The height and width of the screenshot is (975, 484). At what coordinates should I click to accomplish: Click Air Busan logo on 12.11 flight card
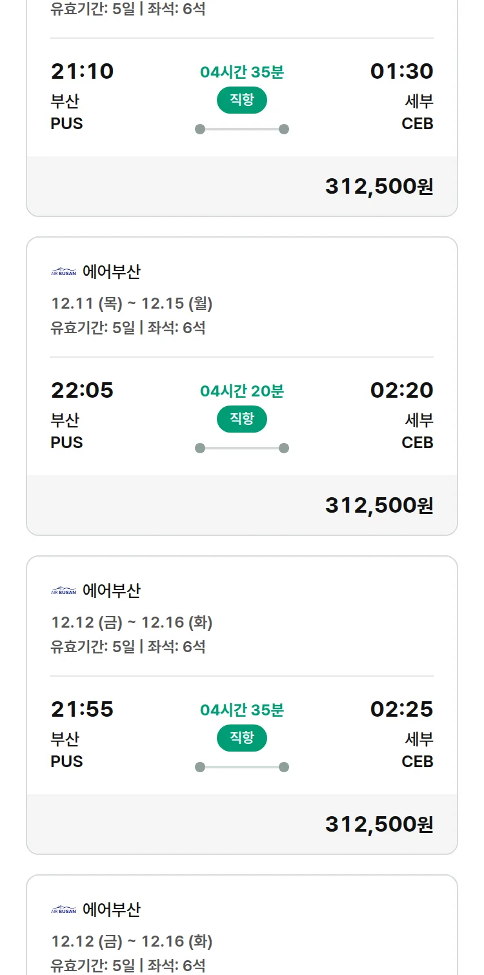click(x=63, y=272)
